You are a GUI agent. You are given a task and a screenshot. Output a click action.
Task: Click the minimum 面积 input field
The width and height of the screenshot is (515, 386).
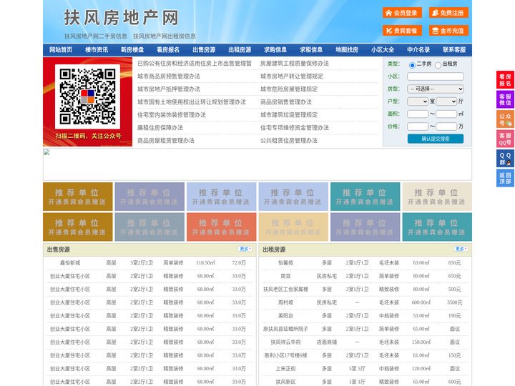[x=418, y=114]
